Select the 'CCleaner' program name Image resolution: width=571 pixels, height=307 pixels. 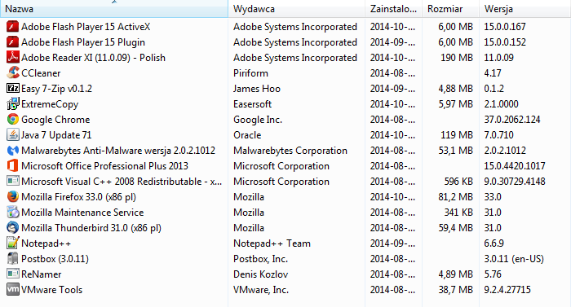41,73
